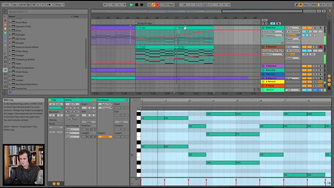Toggle Session Record circle button

pyautogui.click(x=166, y=5)
